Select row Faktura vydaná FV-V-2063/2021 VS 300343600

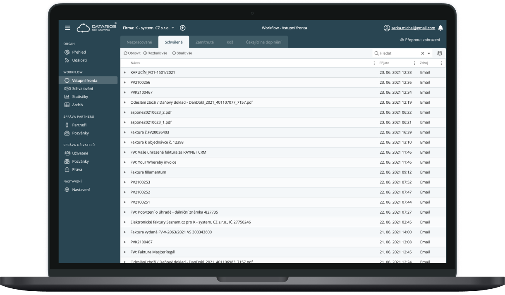tap(283, 232)
